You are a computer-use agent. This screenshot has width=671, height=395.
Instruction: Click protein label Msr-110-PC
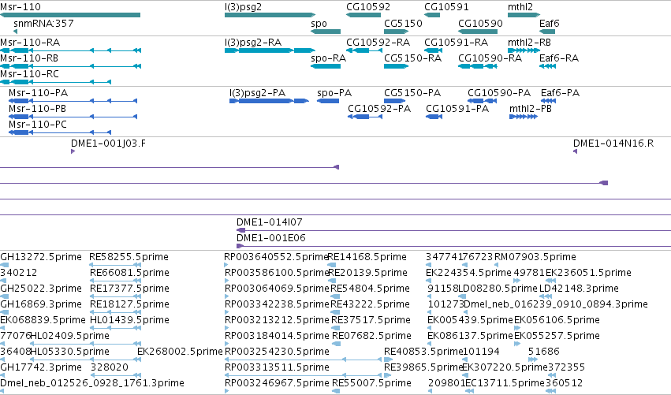coord(38,125)
